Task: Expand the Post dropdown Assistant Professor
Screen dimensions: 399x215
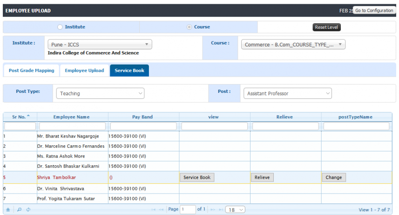Action: click(288, 93)
